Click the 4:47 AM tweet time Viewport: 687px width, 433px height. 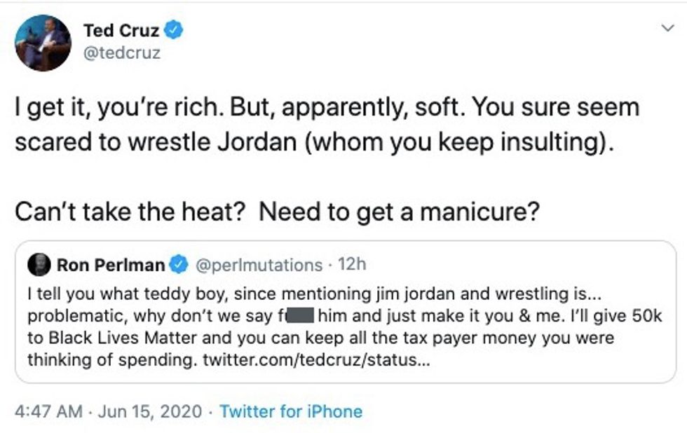pyautogui.click(x=48, y=411)
